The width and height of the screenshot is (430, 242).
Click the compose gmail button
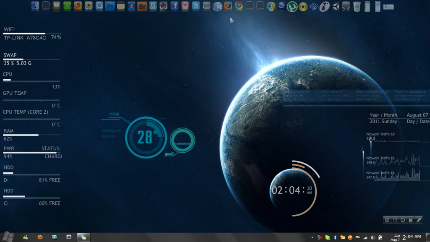(x=182, y=141)
